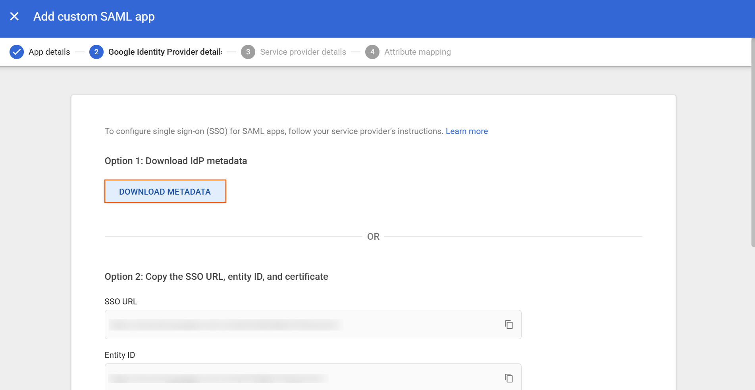Screen dimensions: 755x390
Task: Click the 'OR' separator text
Action: 373,237
